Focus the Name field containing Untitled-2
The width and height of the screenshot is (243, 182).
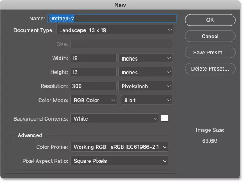coord(112,19)
